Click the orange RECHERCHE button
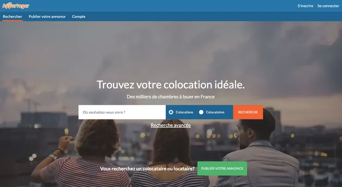 248,112
